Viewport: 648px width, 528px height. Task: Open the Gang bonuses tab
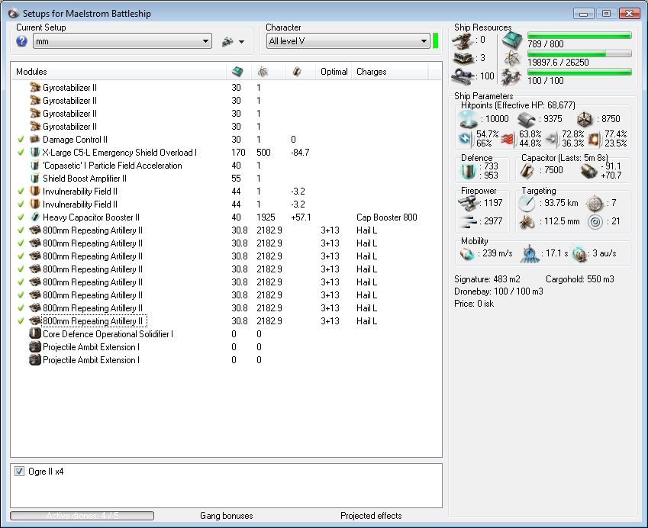coord(226,516)
